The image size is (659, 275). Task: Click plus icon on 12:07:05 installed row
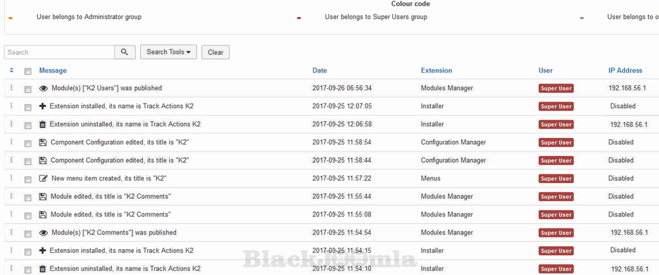(x=42, y=106)
